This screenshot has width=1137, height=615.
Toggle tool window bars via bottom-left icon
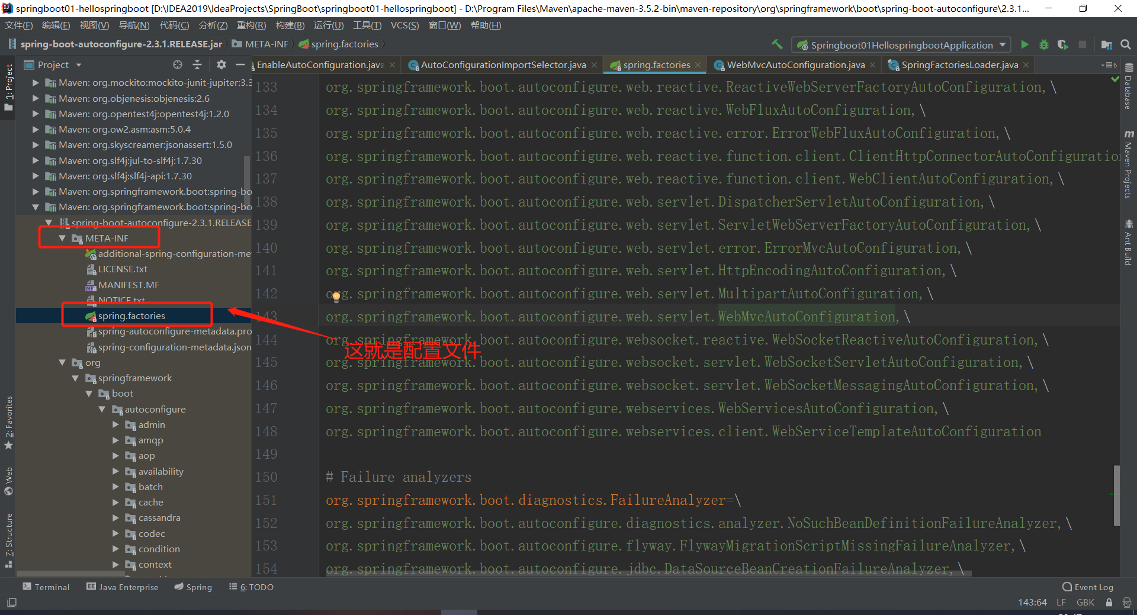coord(12,603)
